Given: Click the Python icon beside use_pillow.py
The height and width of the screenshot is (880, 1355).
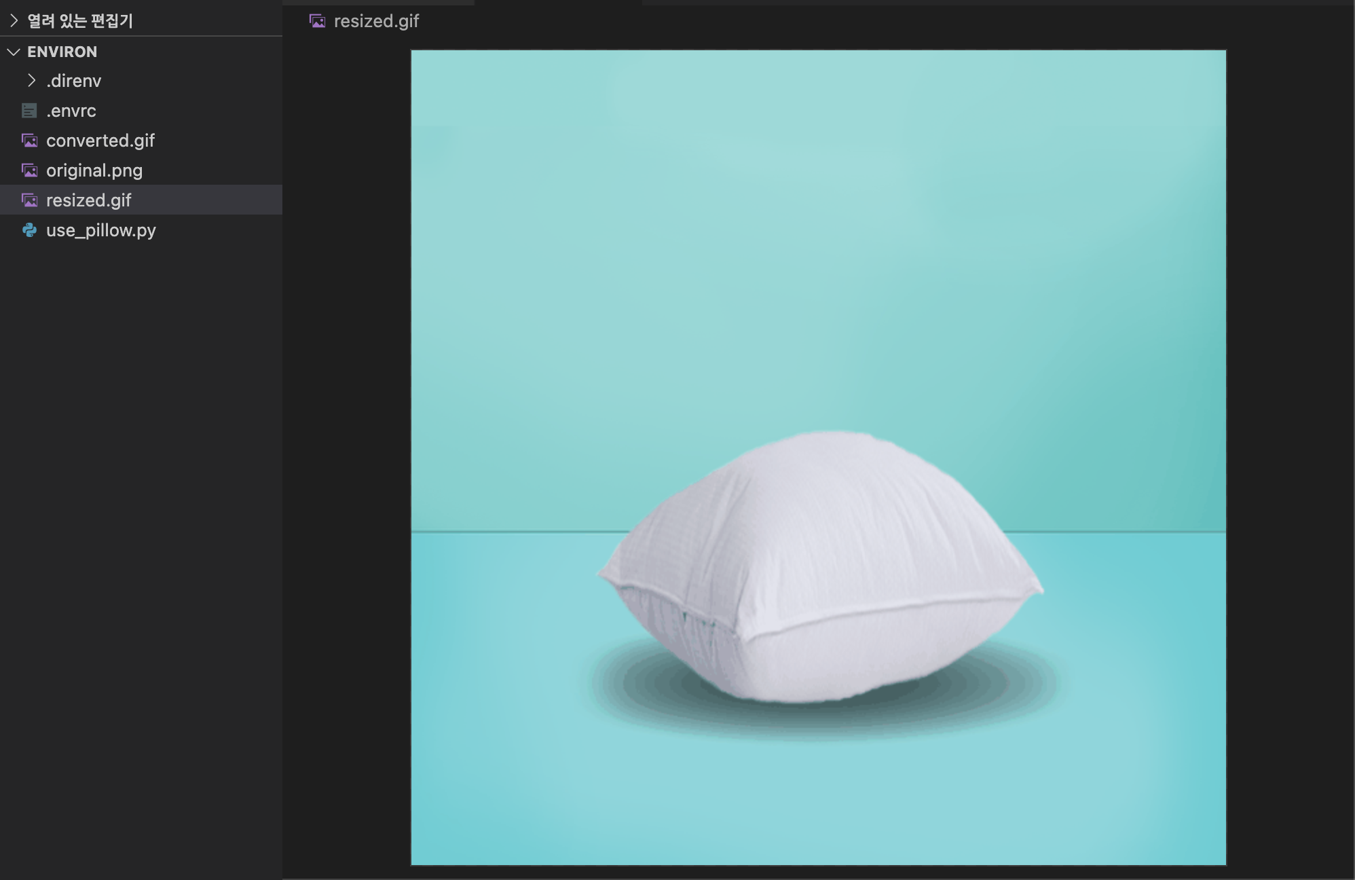Looking at the screenshot, I should pos(29,230).
